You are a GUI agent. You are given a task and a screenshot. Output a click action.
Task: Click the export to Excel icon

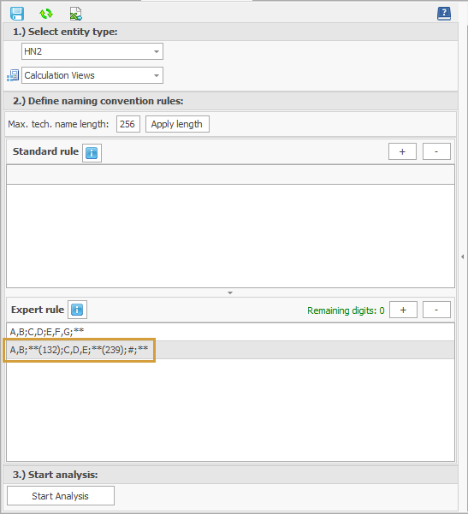(x=76, y=14)
